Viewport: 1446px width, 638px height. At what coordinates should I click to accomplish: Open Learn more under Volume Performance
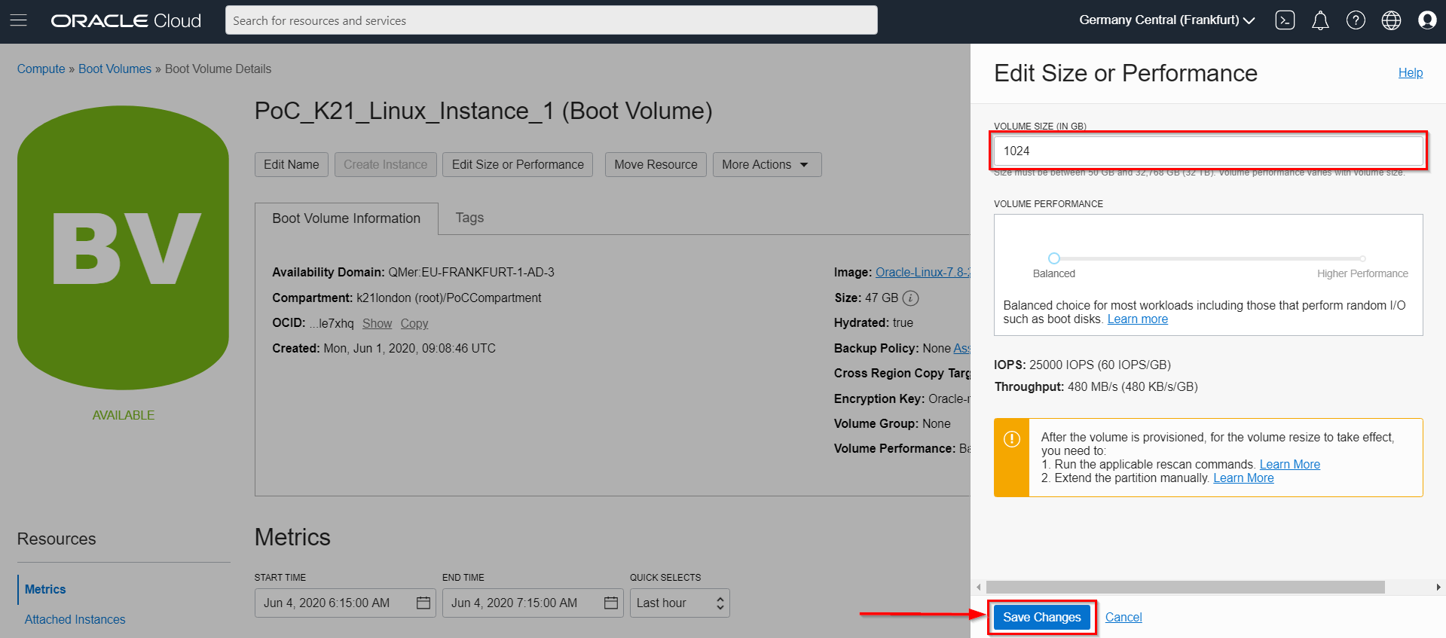pyautogui.click(x=1138, y=319)
